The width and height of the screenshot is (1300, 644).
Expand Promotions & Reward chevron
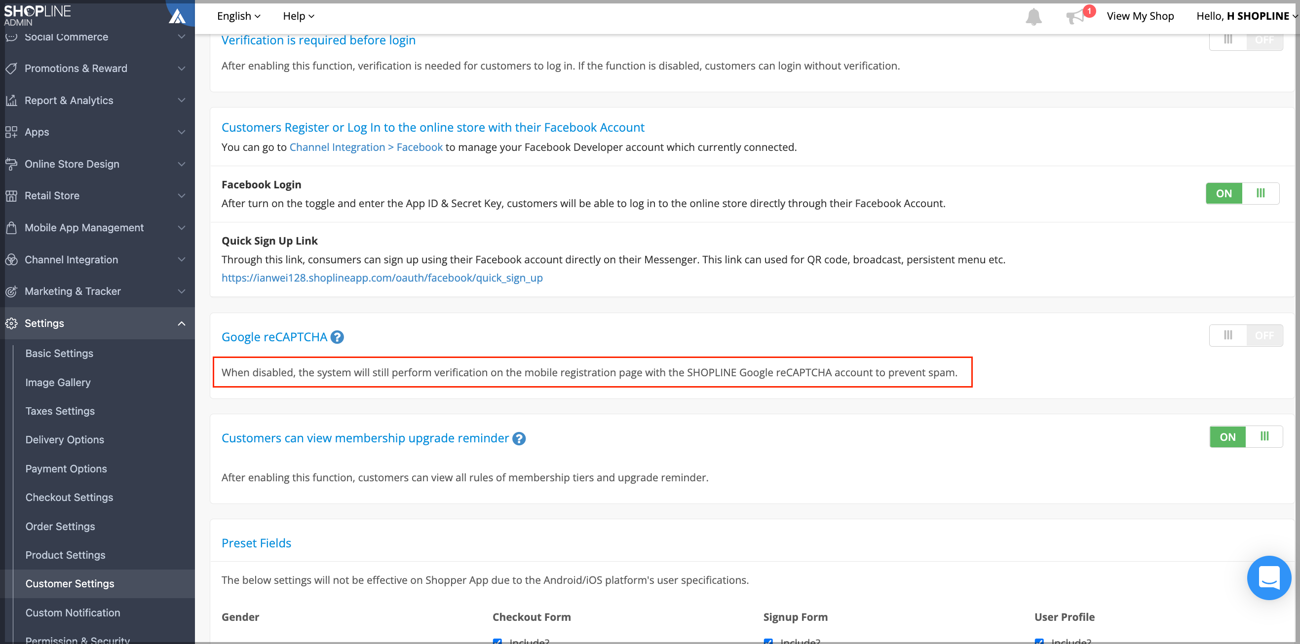point(182,68)
